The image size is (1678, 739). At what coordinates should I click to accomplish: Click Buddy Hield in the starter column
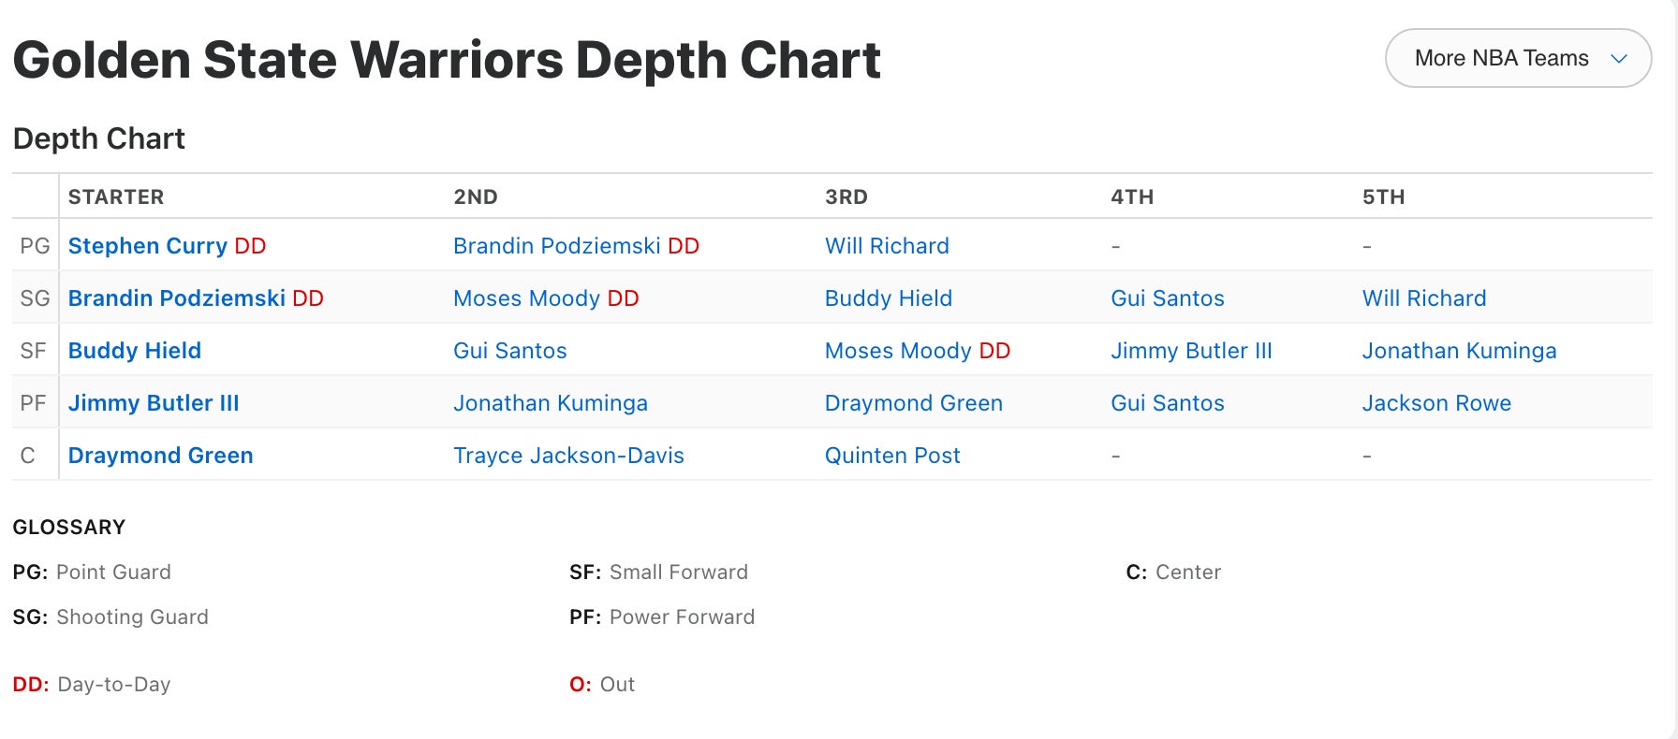pyautogui.click(x=134, y=351)
